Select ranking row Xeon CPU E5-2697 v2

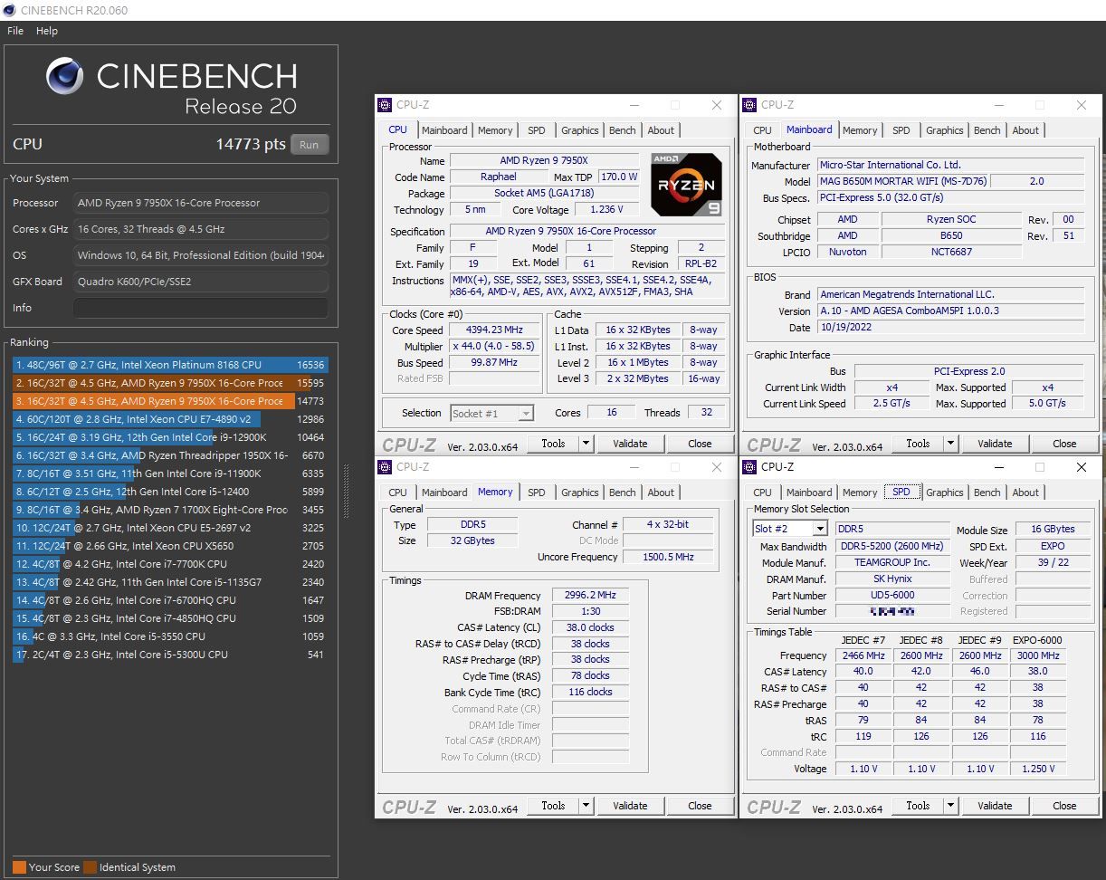click(x=170, y=528)
